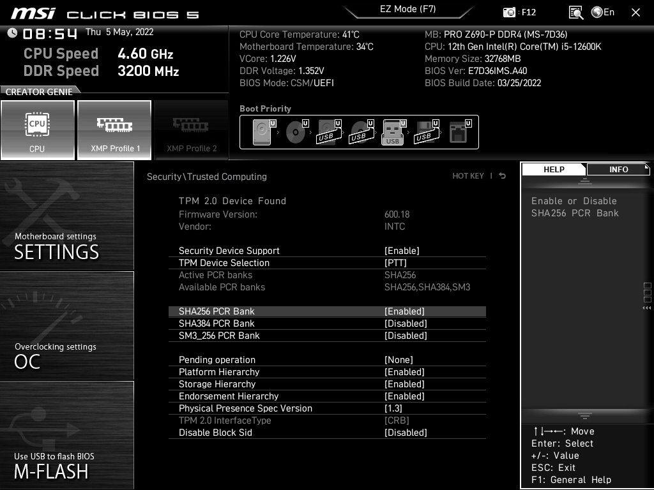Click the MSI Click BIOS 5 logo
Image resolution: width=654 pixels, height=490 pixels.
point(105,14)
